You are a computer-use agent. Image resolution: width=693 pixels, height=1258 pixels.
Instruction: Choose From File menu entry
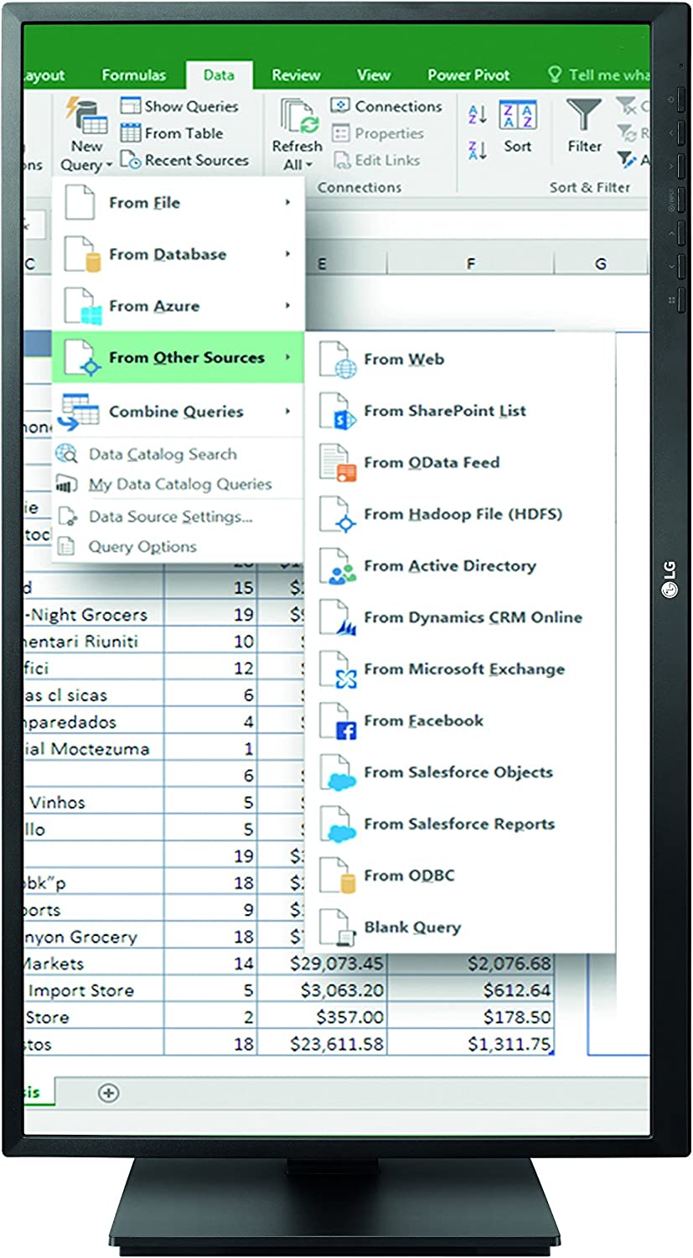point(178,202)
